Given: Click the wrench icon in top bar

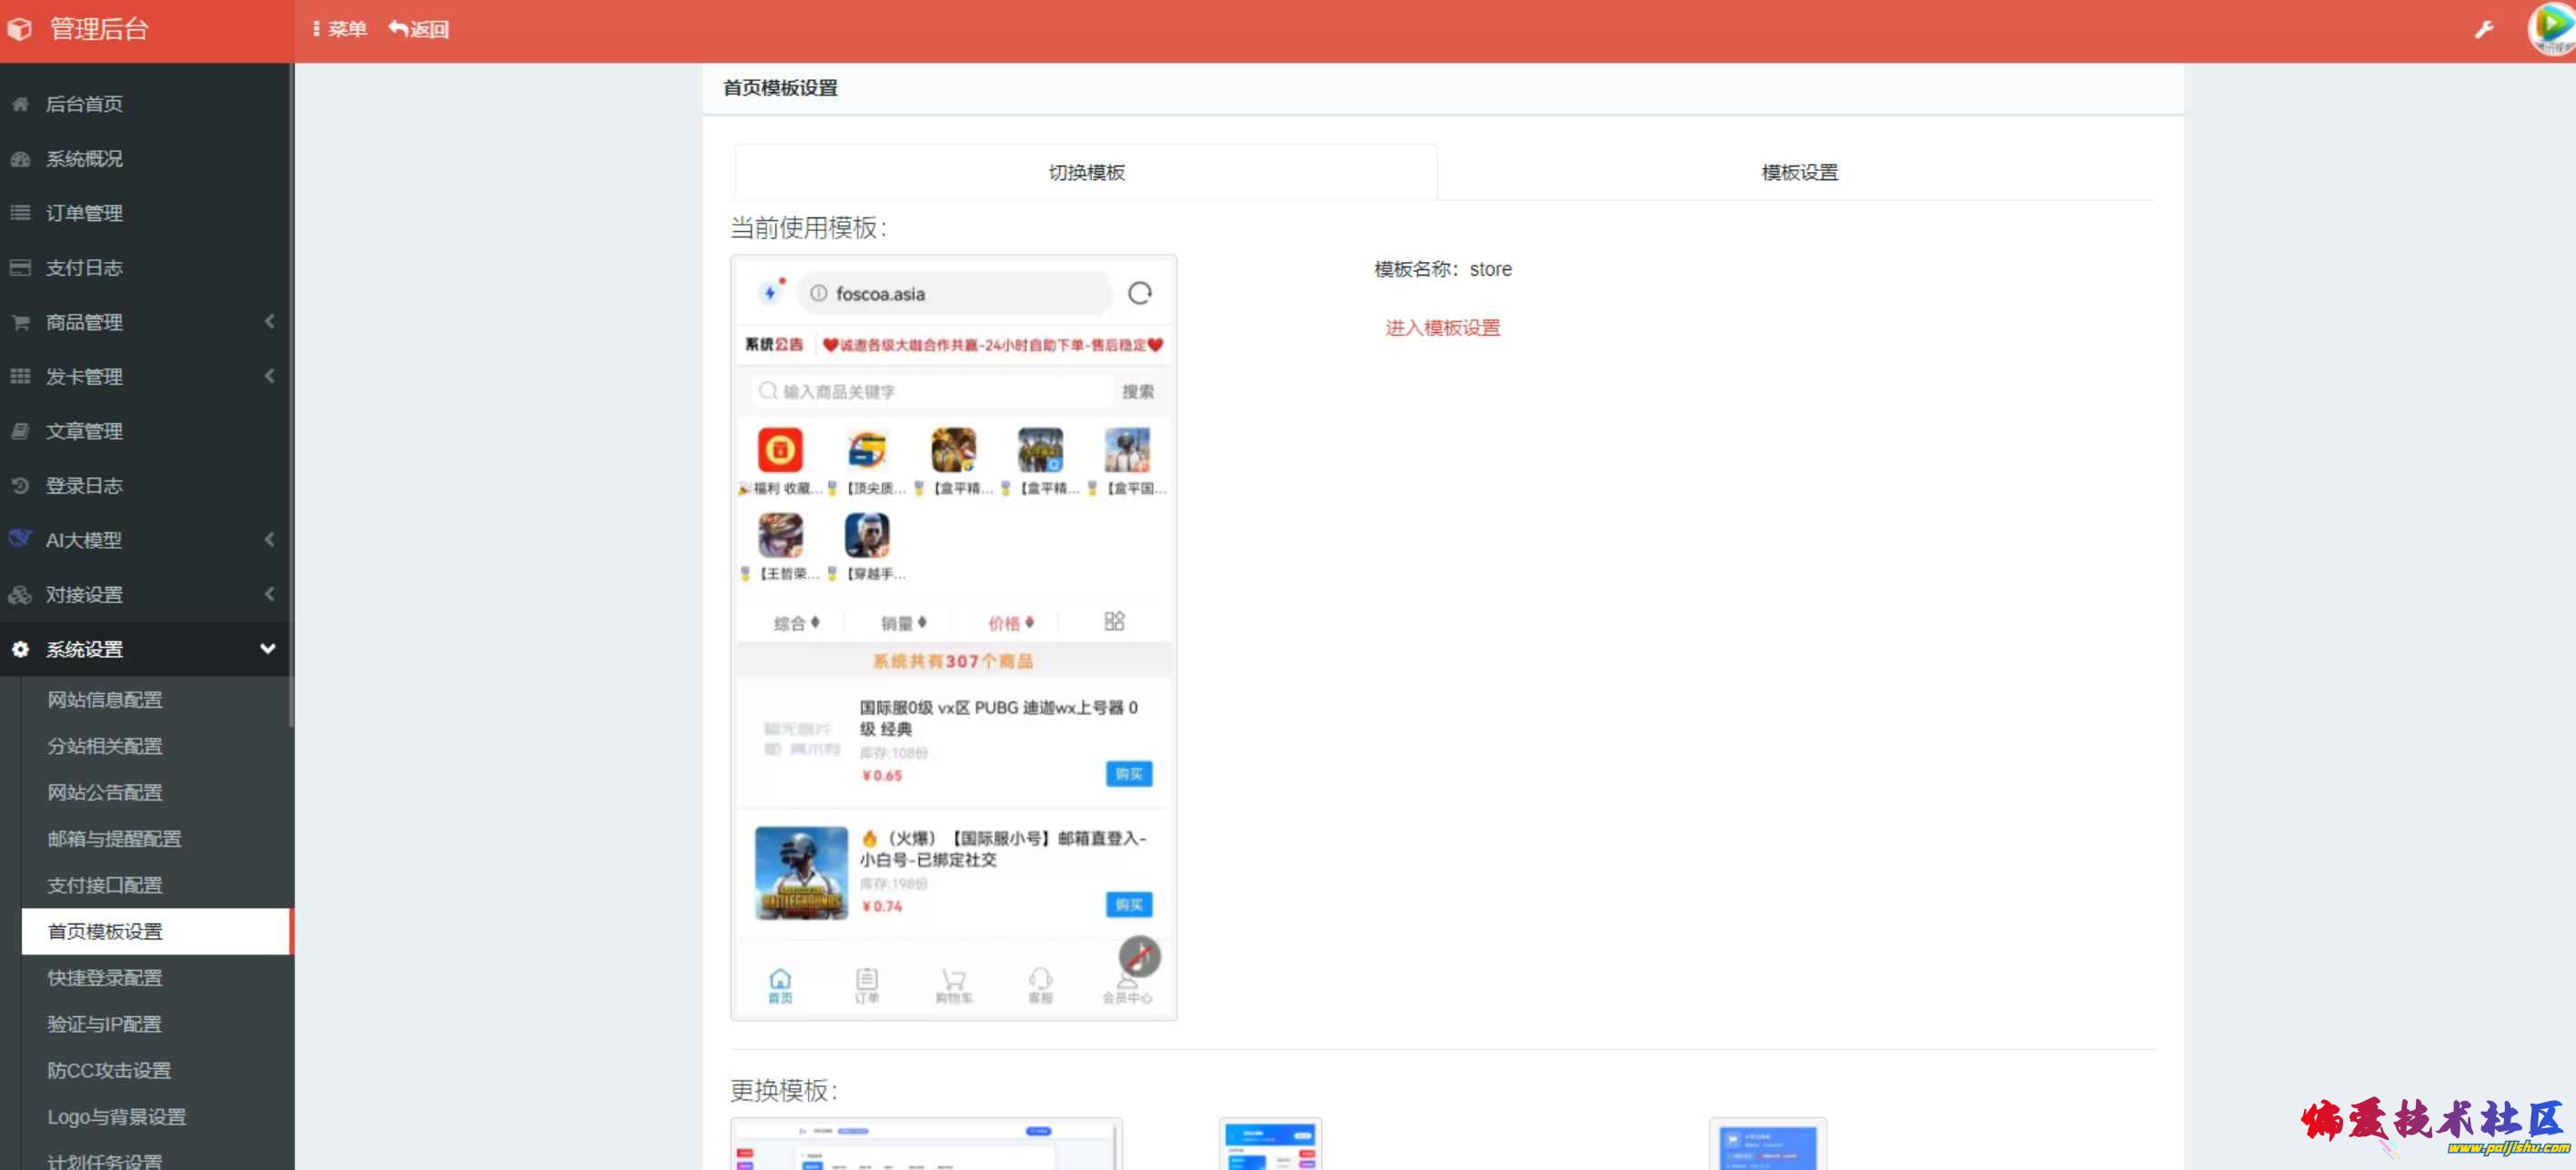Looking at the screenshot, I should (x=2484, y=30).
